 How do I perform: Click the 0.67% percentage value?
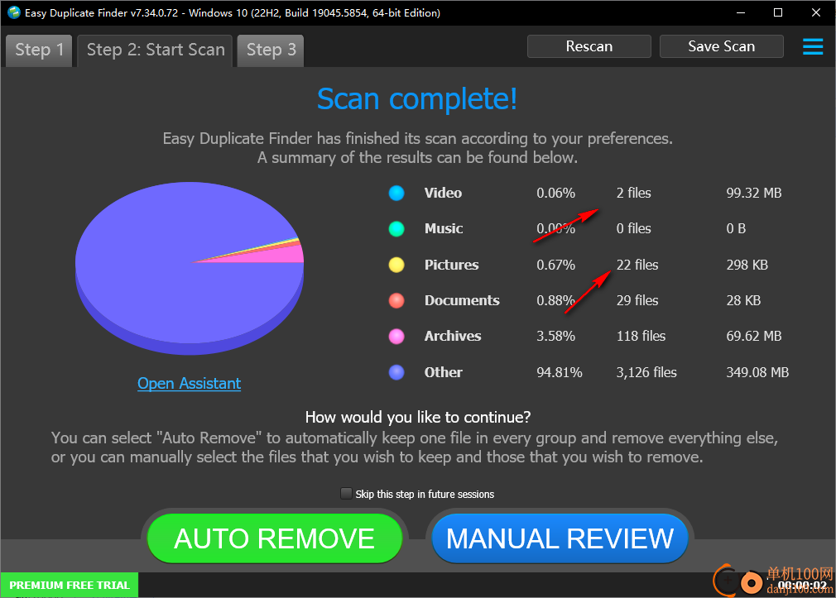[555, 265]
